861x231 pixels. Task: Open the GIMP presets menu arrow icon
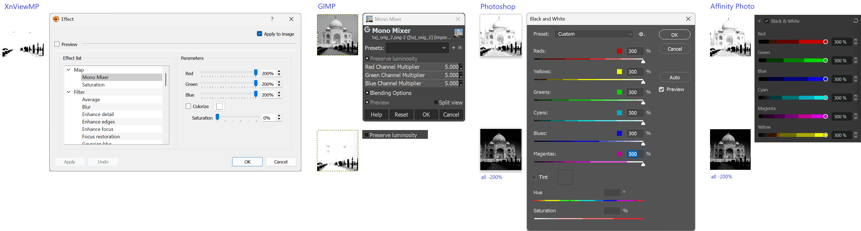[x=460, y=48]
